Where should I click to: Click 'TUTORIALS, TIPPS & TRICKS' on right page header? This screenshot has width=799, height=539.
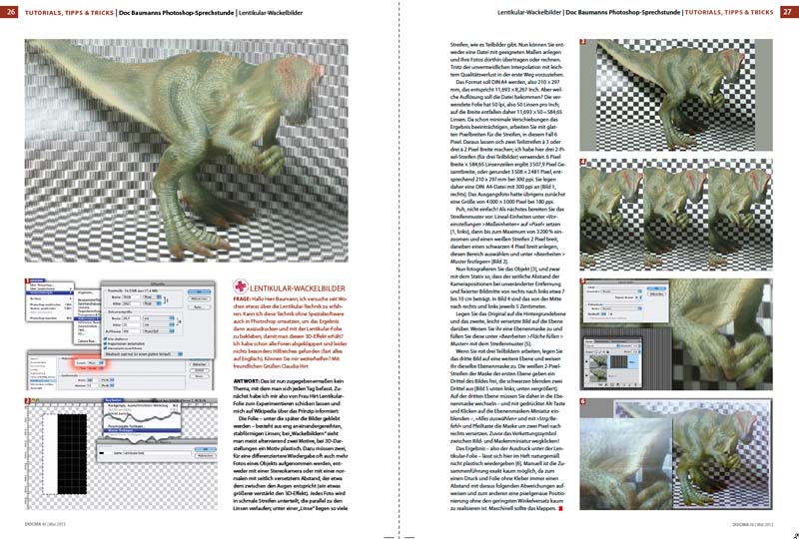pyautogui.click(x=729, y=12)
